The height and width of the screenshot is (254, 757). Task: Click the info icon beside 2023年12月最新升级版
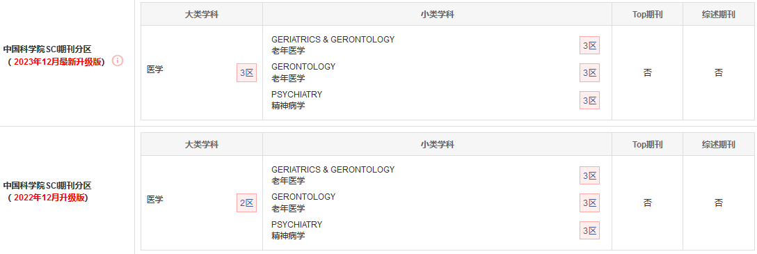coord(118,61)
